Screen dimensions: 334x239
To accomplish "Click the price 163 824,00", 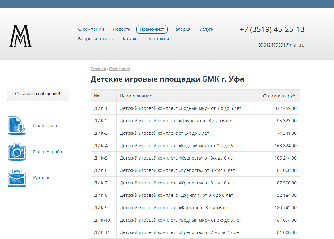I will (x=285, y=146).
